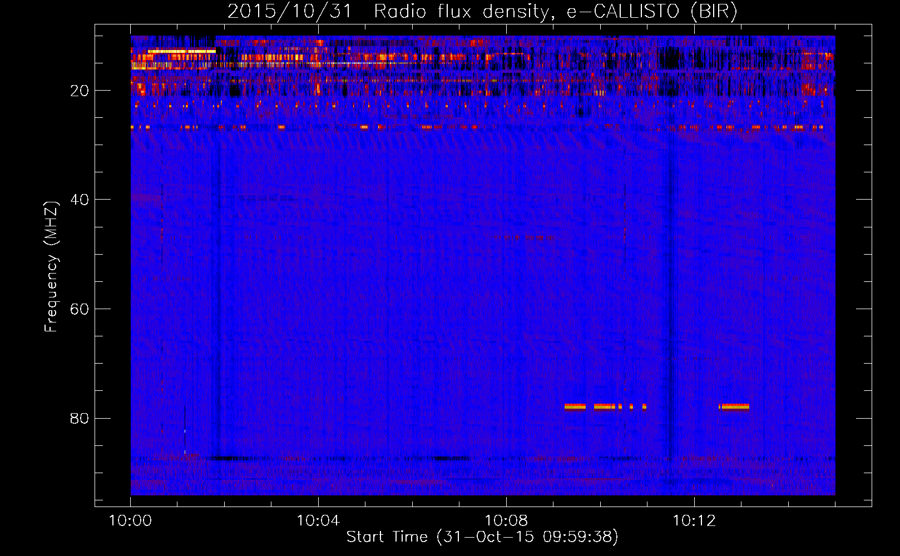Click the 40 frequency tick label
Image resolution: width=900 pixels, height=556 pixels.
80,200
